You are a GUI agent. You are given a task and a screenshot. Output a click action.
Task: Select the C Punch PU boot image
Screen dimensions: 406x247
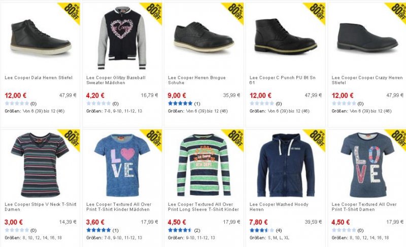(286, 36)
